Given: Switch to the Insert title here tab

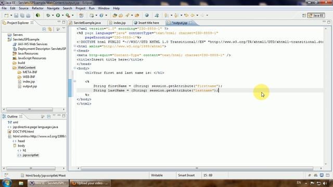Looking at the screenshot, I should point(148,23).
